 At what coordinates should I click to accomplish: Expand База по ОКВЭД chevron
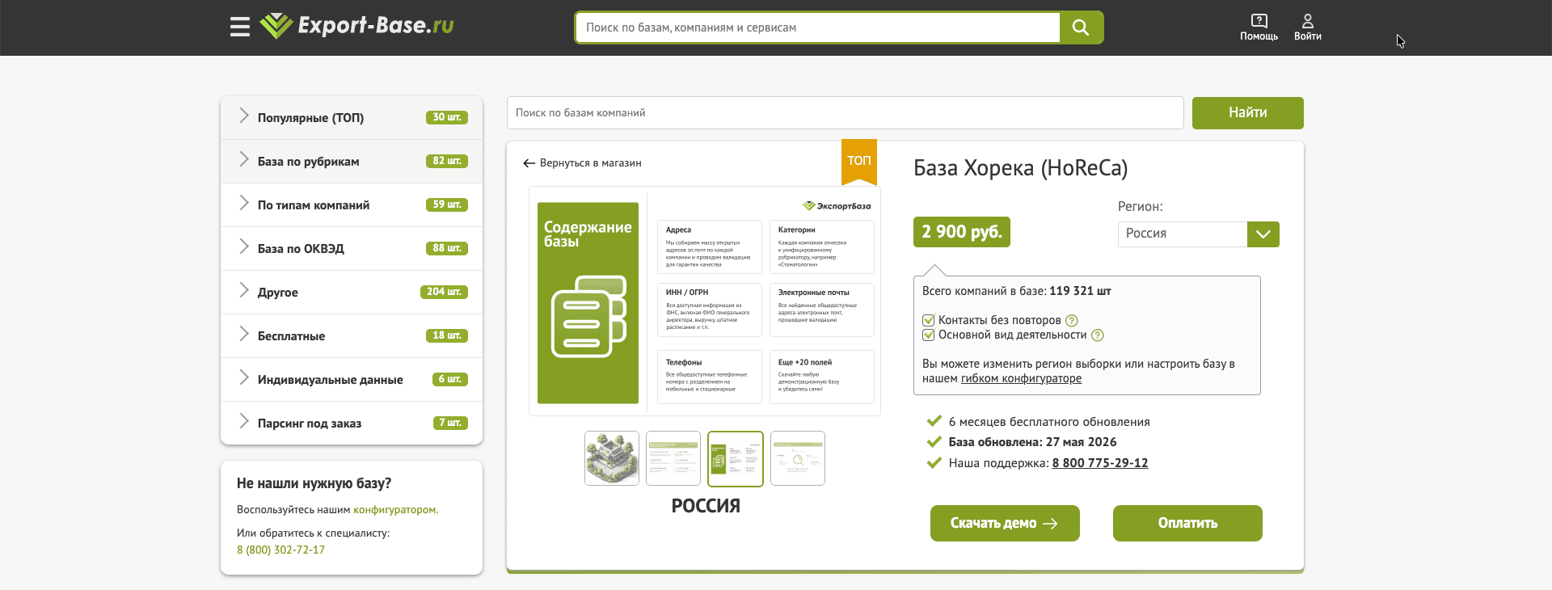click(243, 247)
